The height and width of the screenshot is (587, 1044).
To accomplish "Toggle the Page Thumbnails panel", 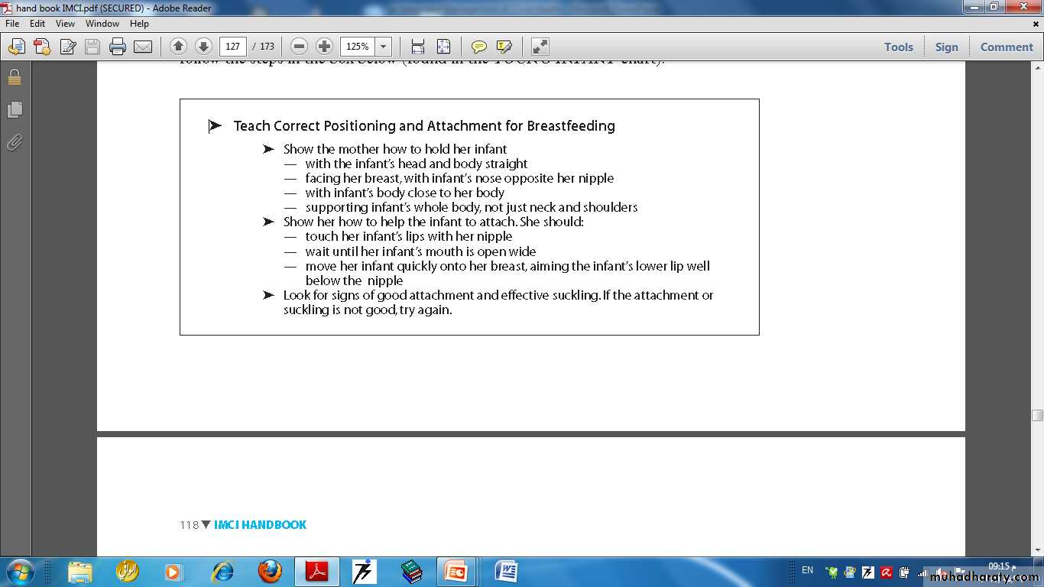I will [15, 110].
